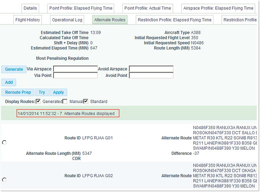Focus the Via Airspace input field

pyautogui.click(x=75, y=69)
